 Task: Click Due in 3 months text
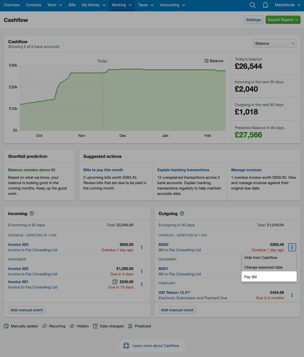coord(270,298)
